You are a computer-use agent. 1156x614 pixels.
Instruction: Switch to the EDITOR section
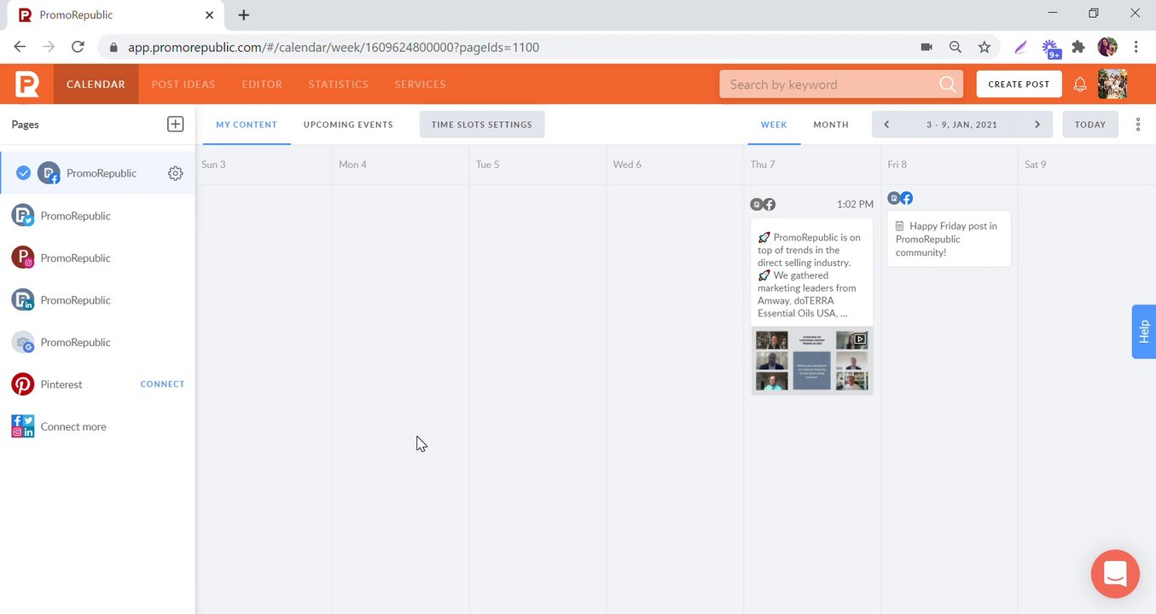(262, 84)
